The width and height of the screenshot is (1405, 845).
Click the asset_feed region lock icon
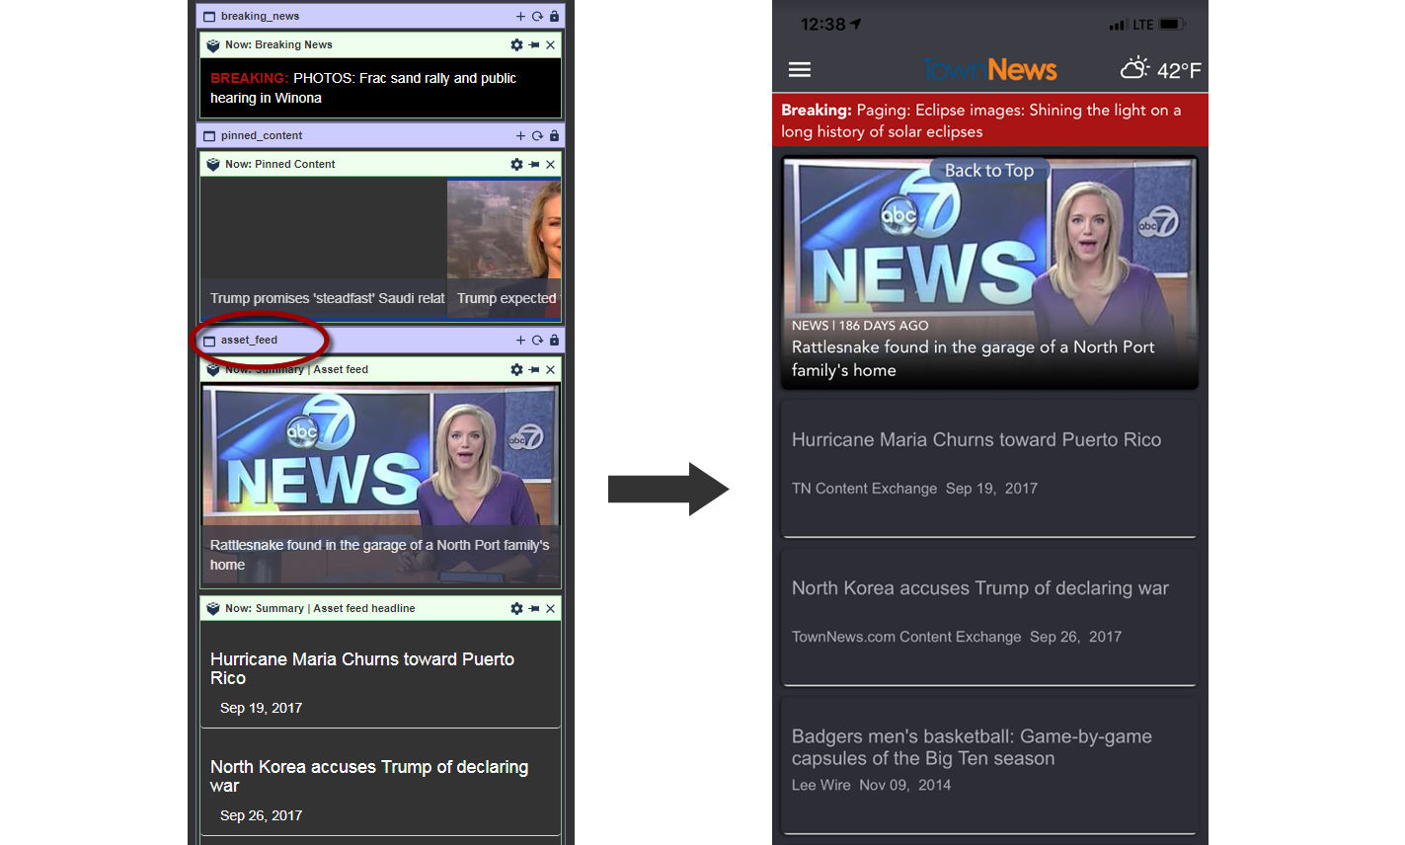(x=554, y=340)
